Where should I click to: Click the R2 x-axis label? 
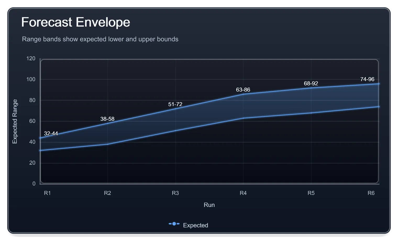click(107, 193)
